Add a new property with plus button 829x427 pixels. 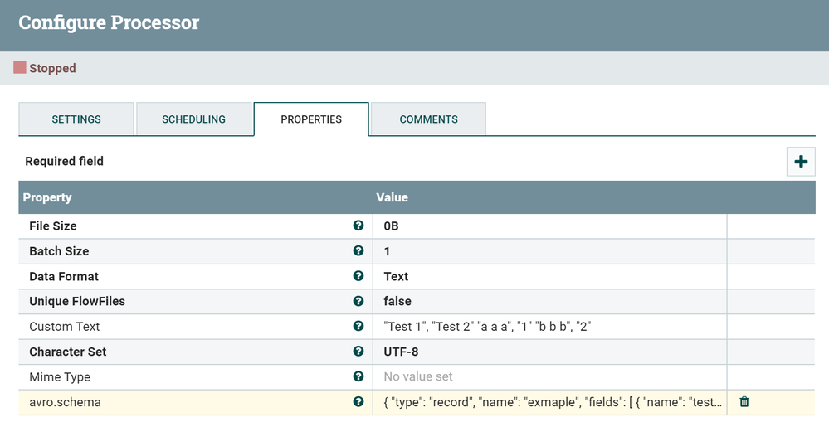coord(801,162)
